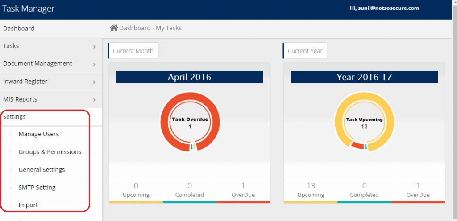Click the home icon in breadcrumb

pyautogui.click(x=114, y=28)
